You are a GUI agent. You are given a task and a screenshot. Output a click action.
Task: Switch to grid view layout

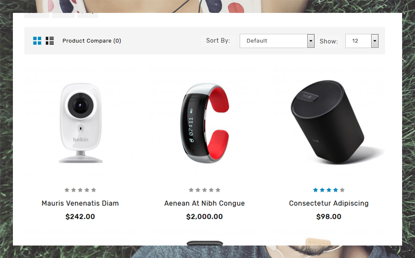[37, 41]
